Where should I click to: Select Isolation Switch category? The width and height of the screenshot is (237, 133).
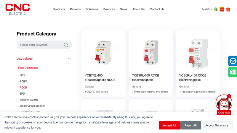[28, 100]
